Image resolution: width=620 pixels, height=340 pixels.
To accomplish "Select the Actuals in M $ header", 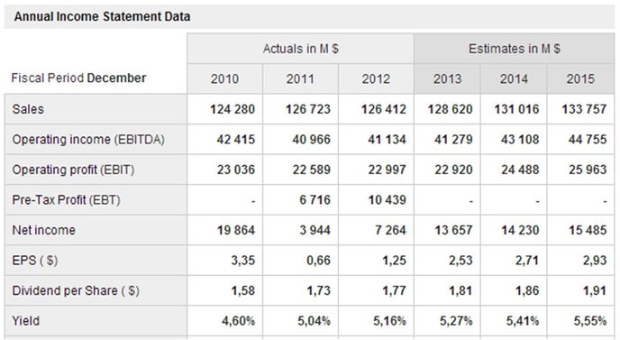I will coord(300,49).
